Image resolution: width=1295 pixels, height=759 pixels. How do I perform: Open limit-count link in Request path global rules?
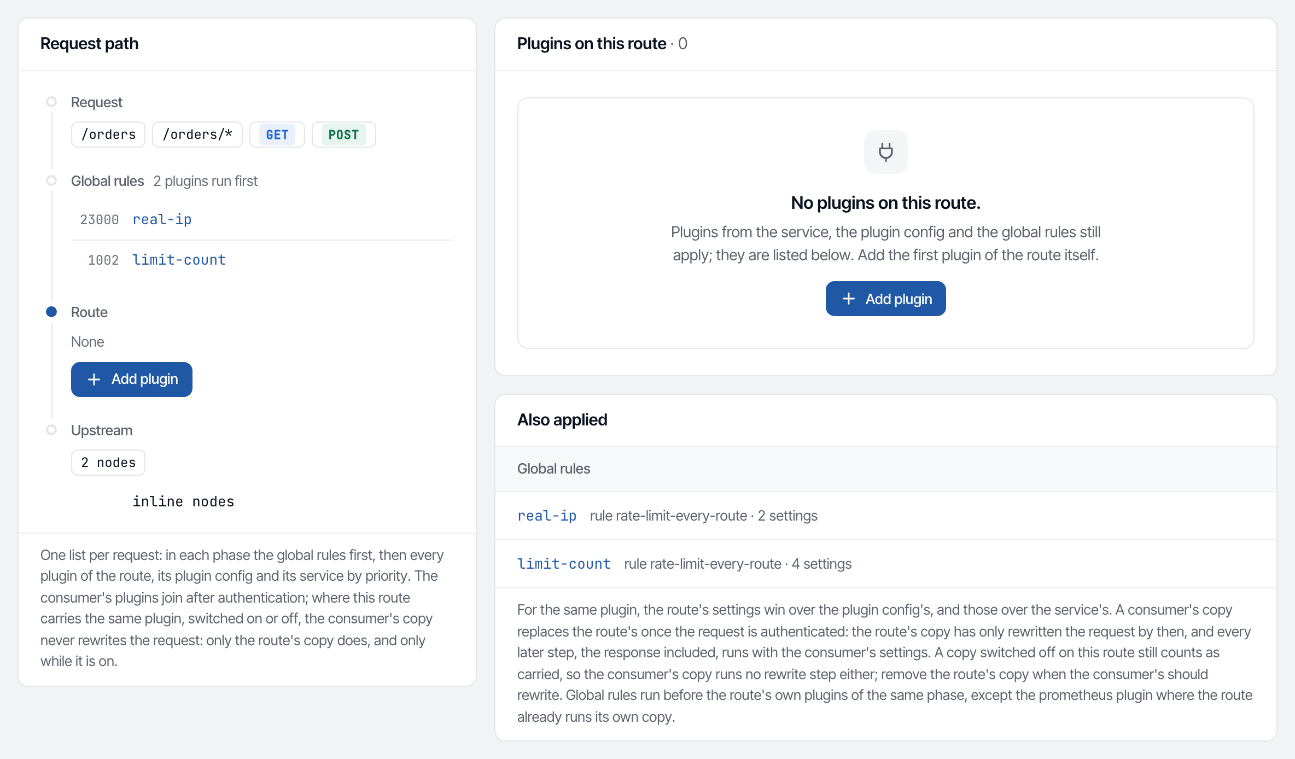179,260
